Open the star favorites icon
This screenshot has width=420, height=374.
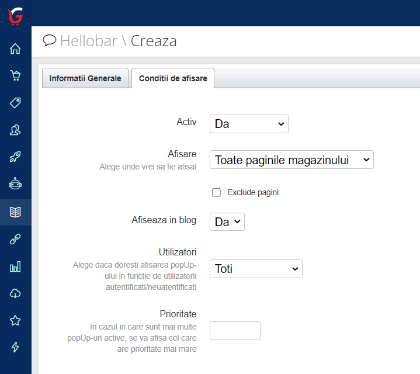tap(15, 320)
